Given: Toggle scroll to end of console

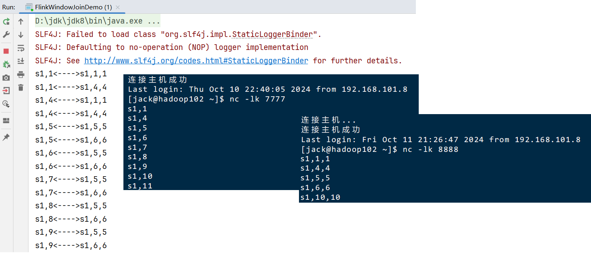Looking at the screenshot, I should pyautogui.click(x=21, y=61).
